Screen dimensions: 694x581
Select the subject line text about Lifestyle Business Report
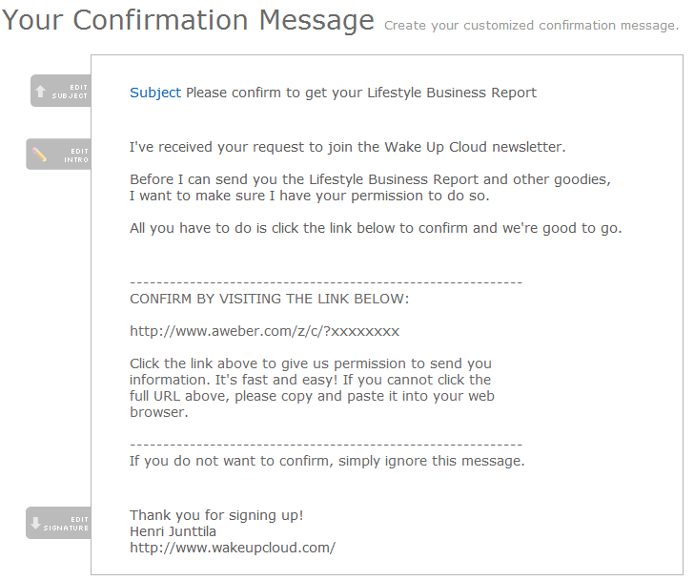point(360,93)
